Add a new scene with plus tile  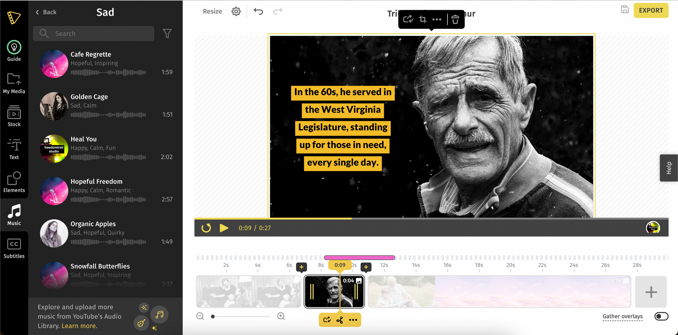[x=651, y=292]
